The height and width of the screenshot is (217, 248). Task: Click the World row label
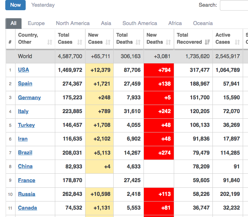25,56
